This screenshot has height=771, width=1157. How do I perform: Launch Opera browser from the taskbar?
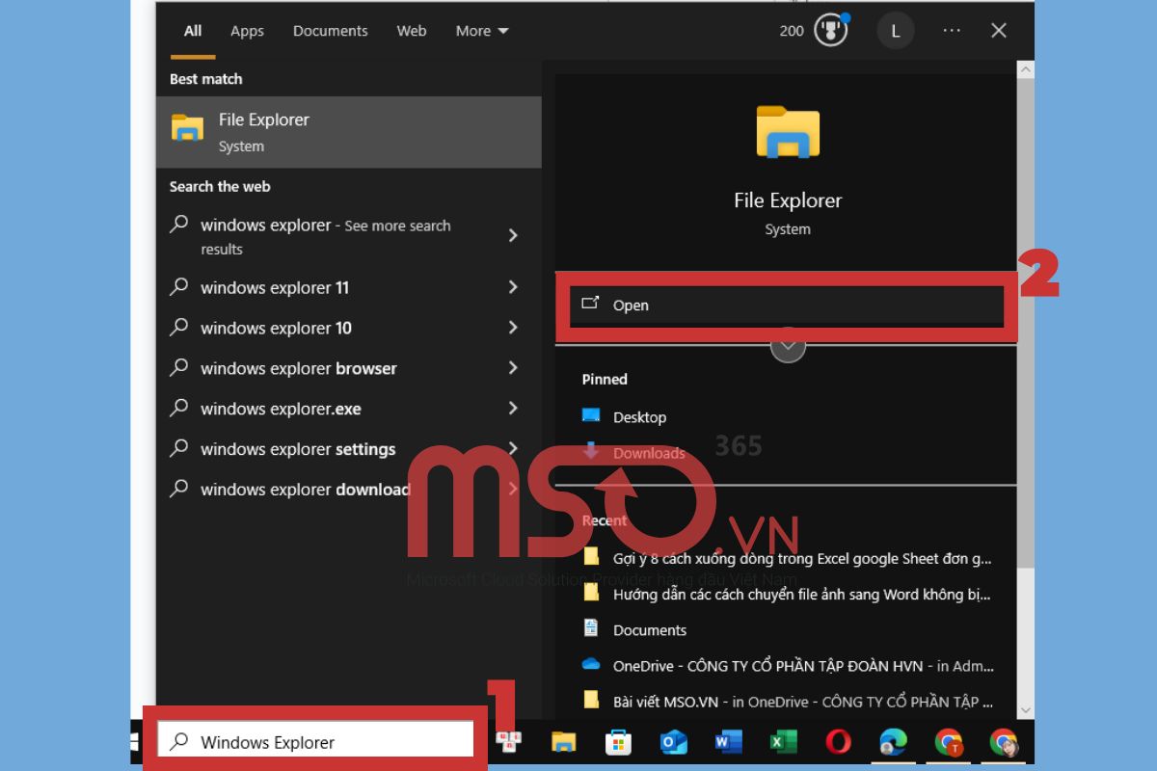coord(838,742)
